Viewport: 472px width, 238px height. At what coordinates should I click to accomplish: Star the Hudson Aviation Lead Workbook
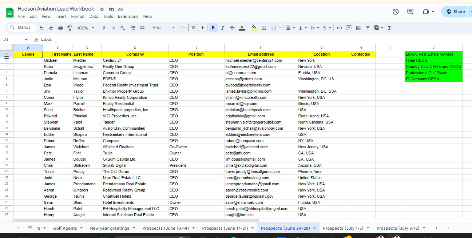point(102,9)
